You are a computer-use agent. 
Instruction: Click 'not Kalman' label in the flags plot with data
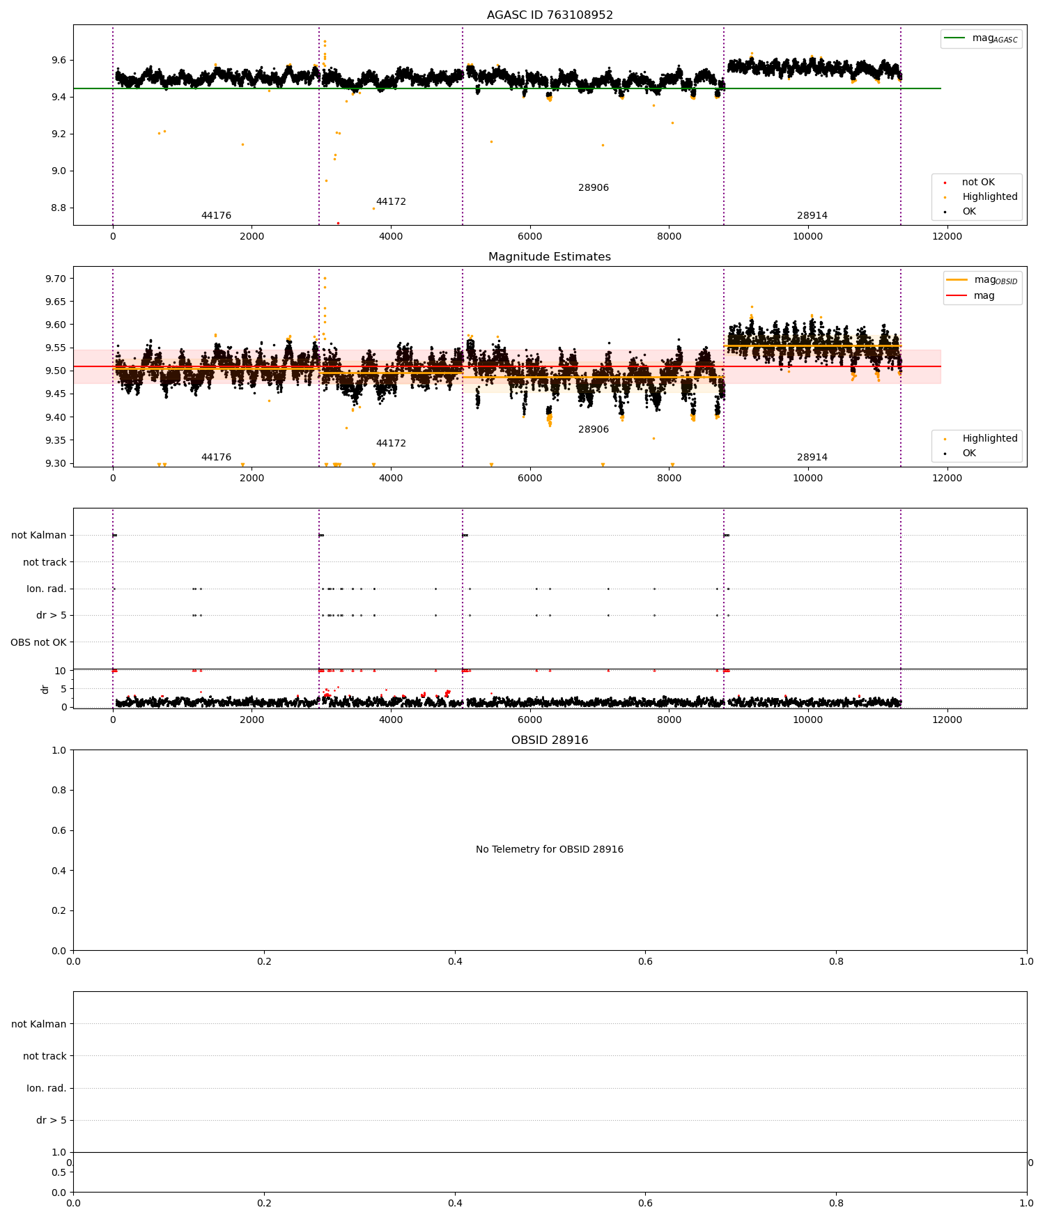coord(39,536)
